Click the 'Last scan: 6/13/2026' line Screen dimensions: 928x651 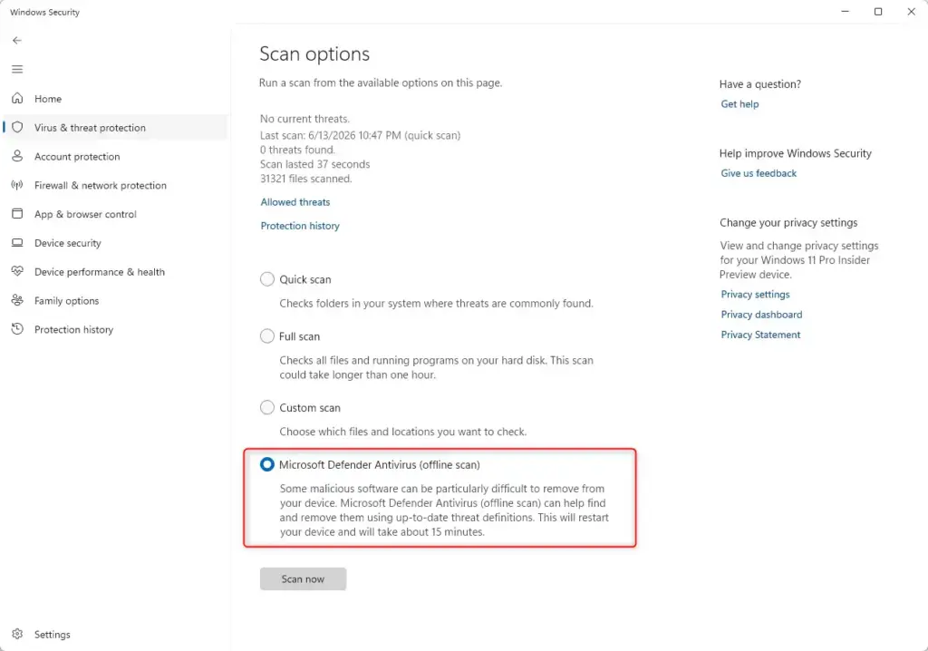(x=360, y=135)
